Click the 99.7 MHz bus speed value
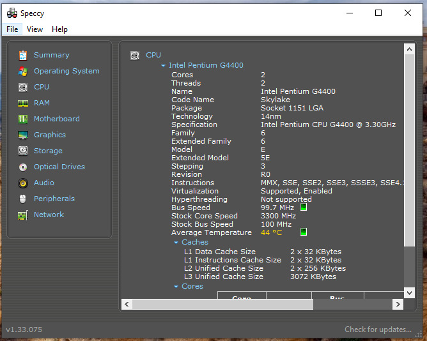This screenshot has width=427, height=341. tap(277, 208)
